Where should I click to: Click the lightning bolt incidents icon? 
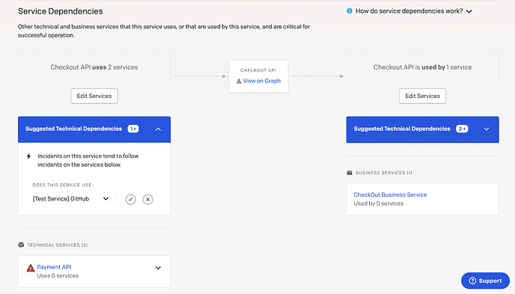coord(29,156)
